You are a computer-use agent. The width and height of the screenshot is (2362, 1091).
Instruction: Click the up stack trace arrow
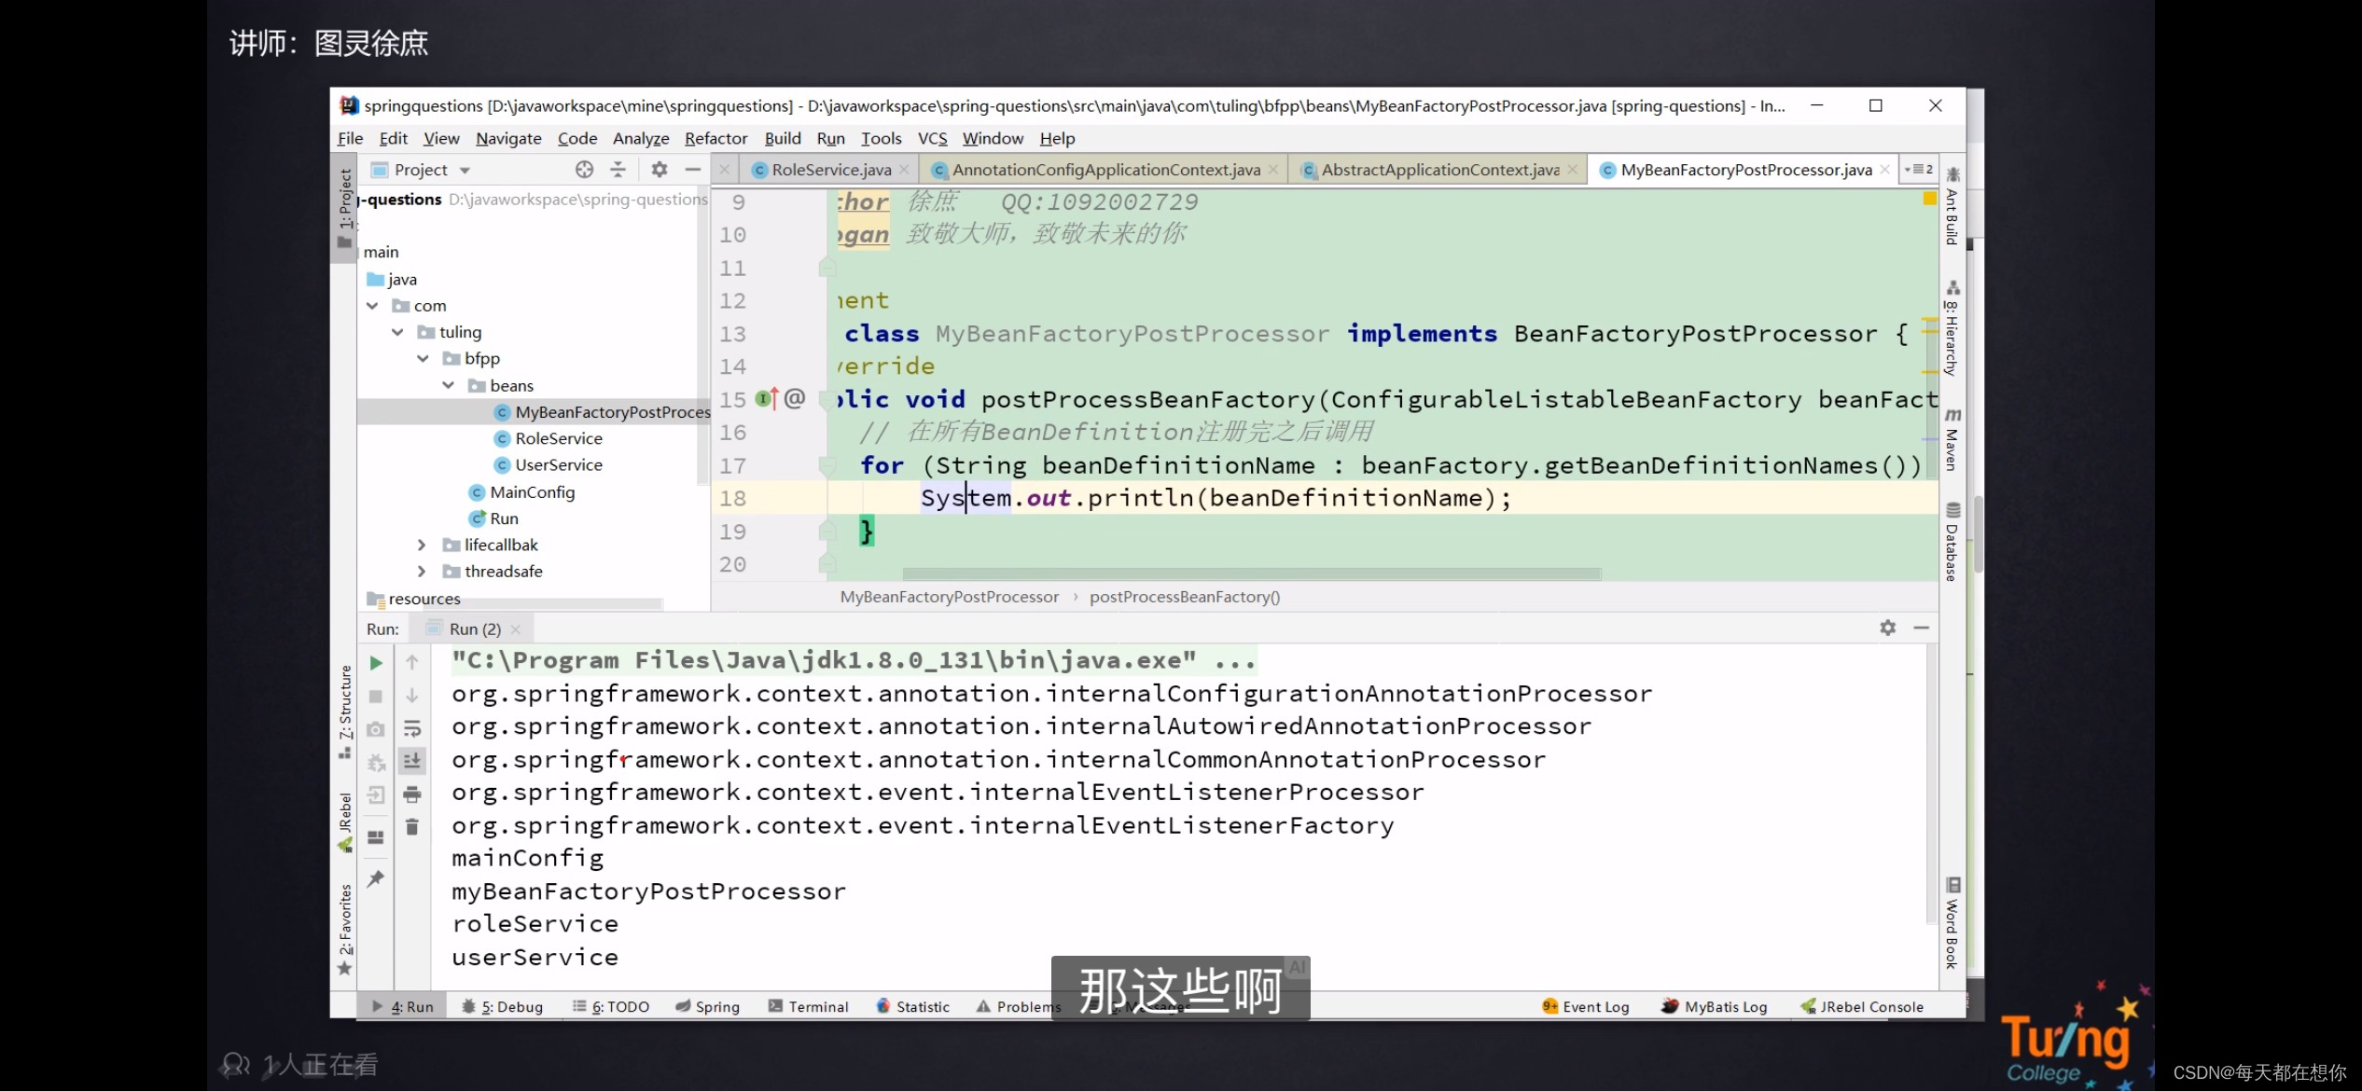tap(412, 663)
